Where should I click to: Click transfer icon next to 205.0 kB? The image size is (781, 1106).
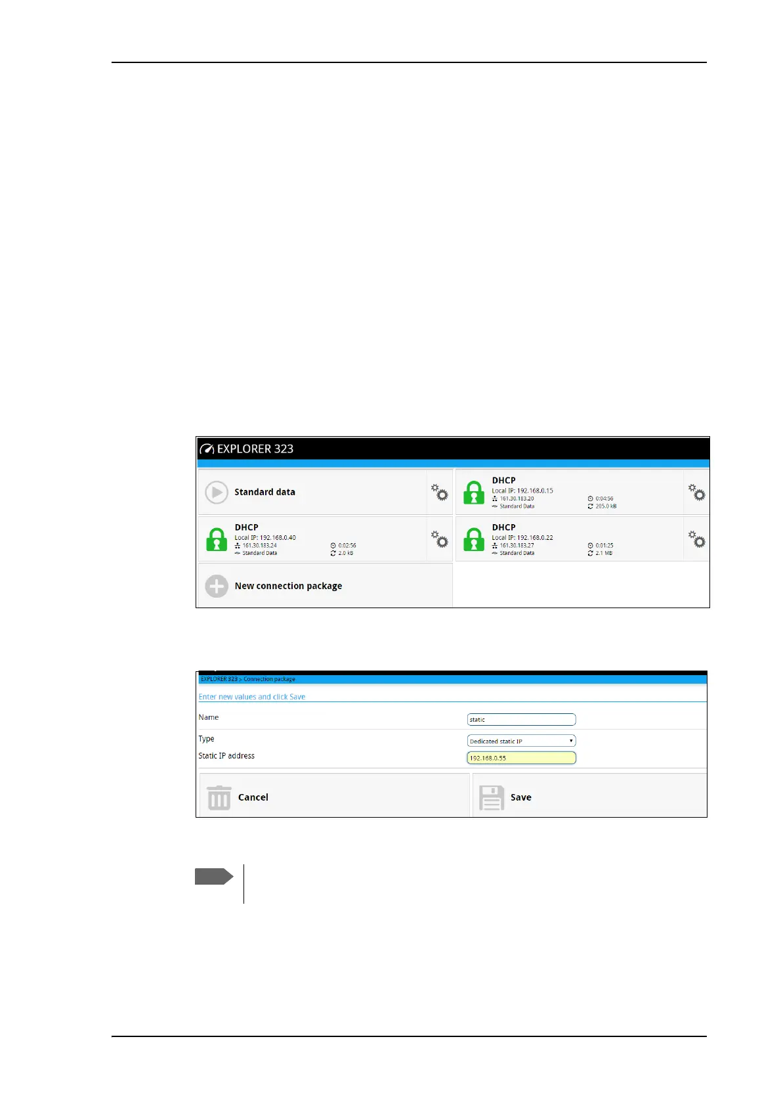(x=591, y=506)
